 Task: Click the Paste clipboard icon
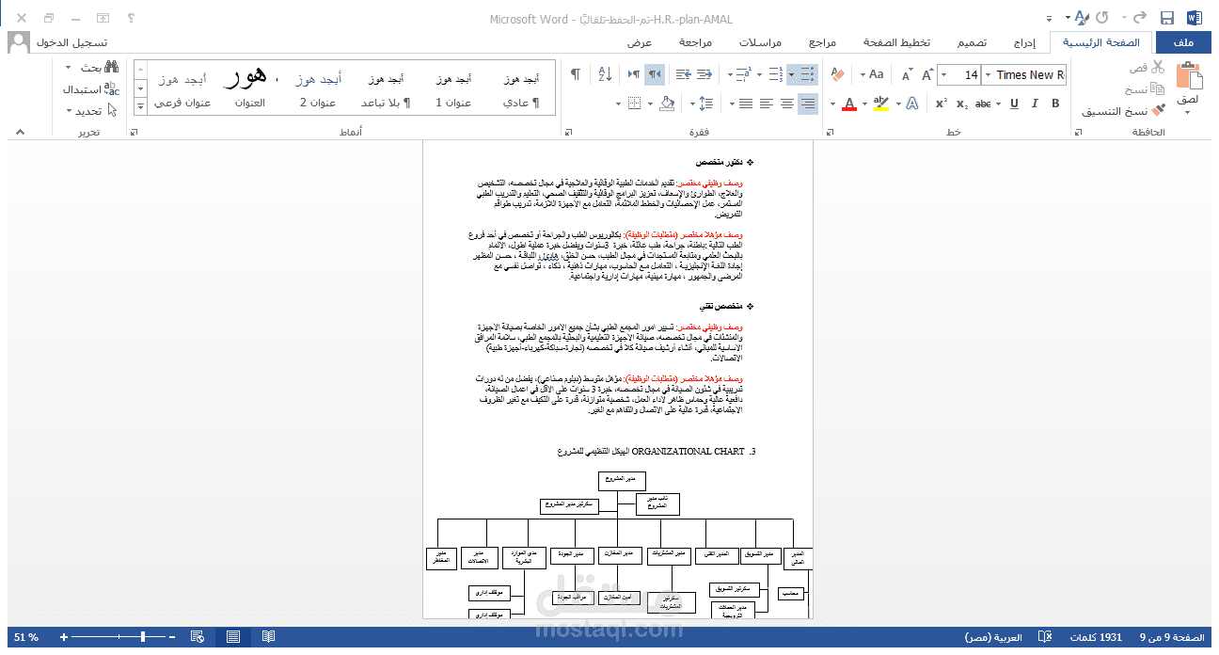(1188, 76)
